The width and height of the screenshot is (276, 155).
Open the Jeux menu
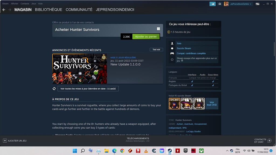(34, 4)
